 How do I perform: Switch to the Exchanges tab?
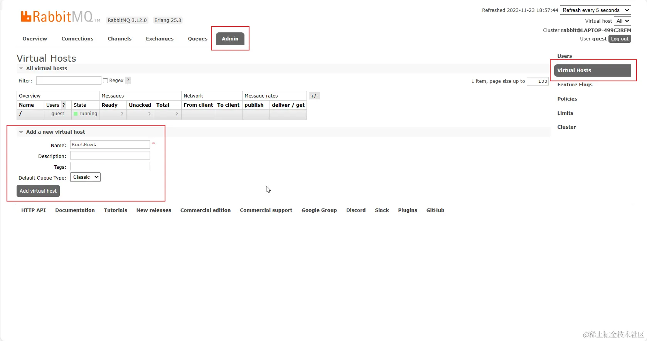click(x=160, y=39)
